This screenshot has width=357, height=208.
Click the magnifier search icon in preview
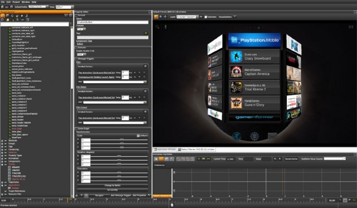157,27
